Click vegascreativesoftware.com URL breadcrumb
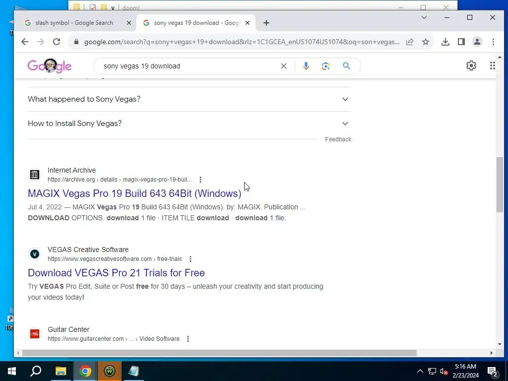 (115, 259)
